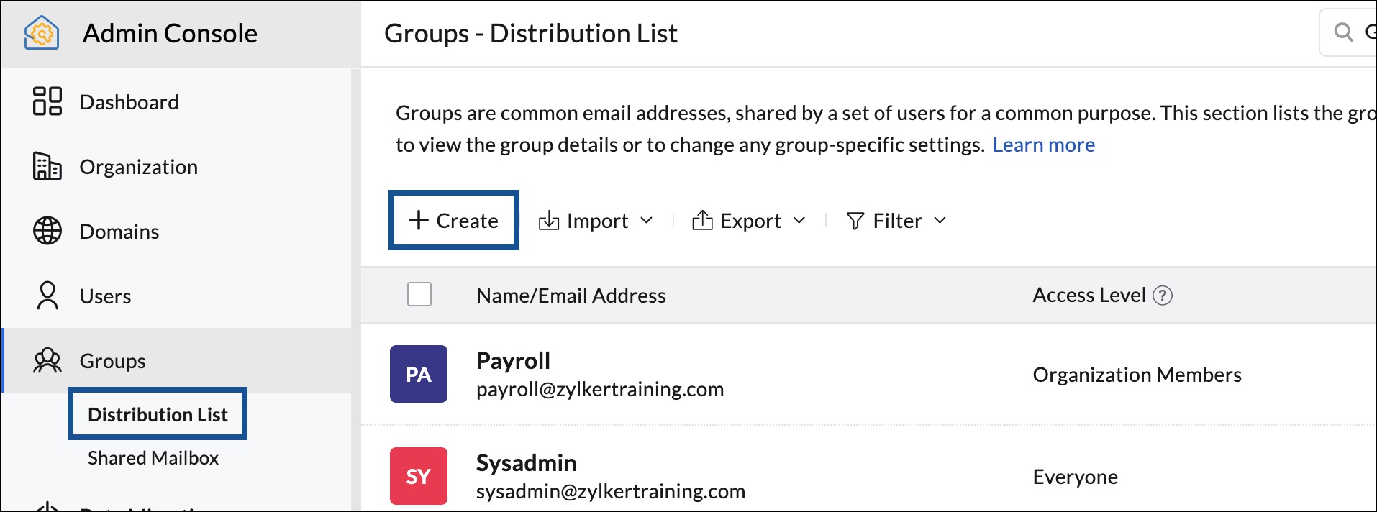Click the Access Level help icon
This screenshot has height=512, width=1377.
[1163, 296]
